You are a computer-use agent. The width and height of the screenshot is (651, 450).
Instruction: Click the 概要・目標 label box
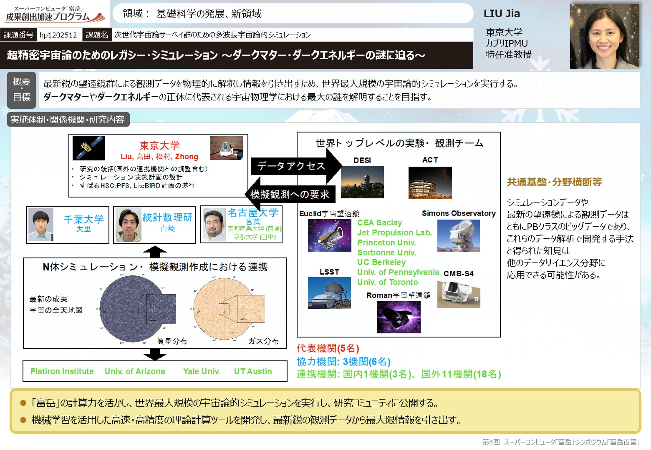point(22,90)
